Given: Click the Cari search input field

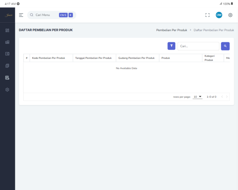Looking at the screenshot, I should 198,46.
